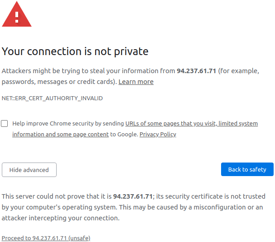Click bold 94.237.61.71 in 'This server could not prove'
275x242 pixels.
coord(133,196)
